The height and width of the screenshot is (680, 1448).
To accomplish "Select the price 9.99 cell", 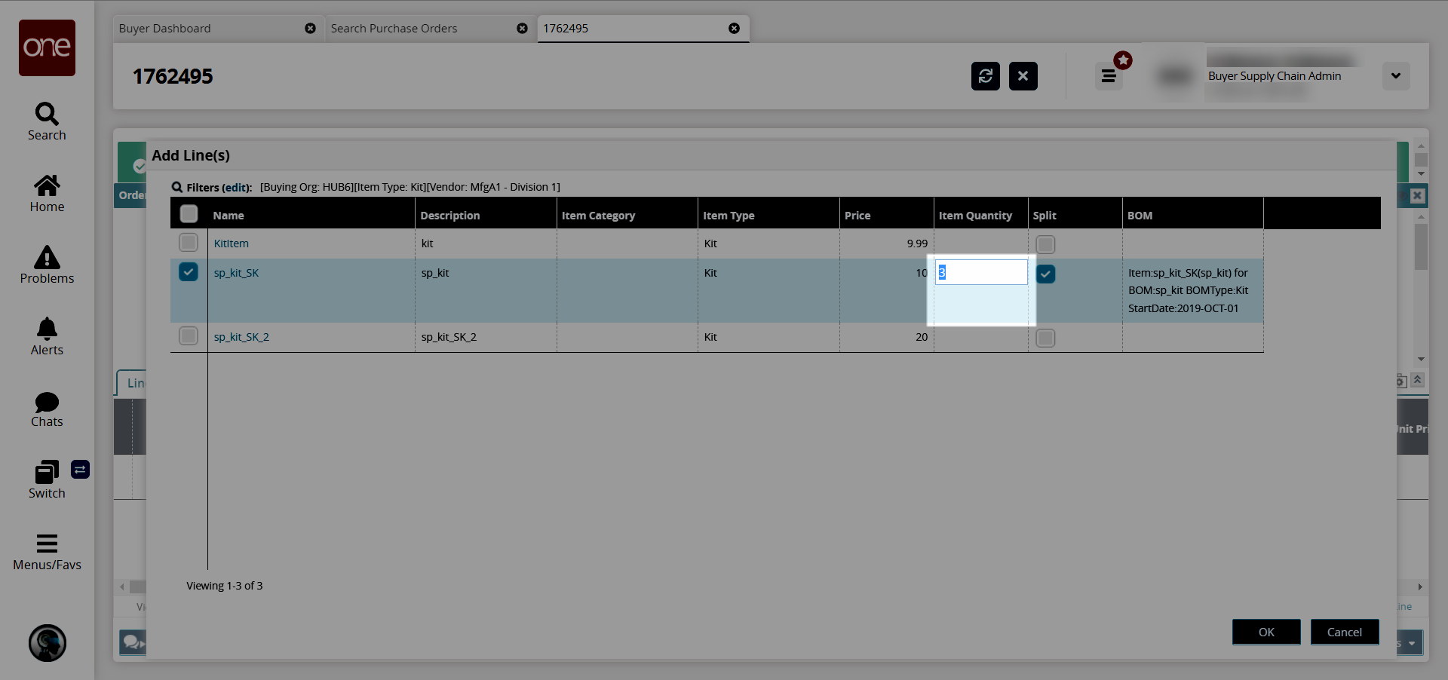I will (887, 244).
